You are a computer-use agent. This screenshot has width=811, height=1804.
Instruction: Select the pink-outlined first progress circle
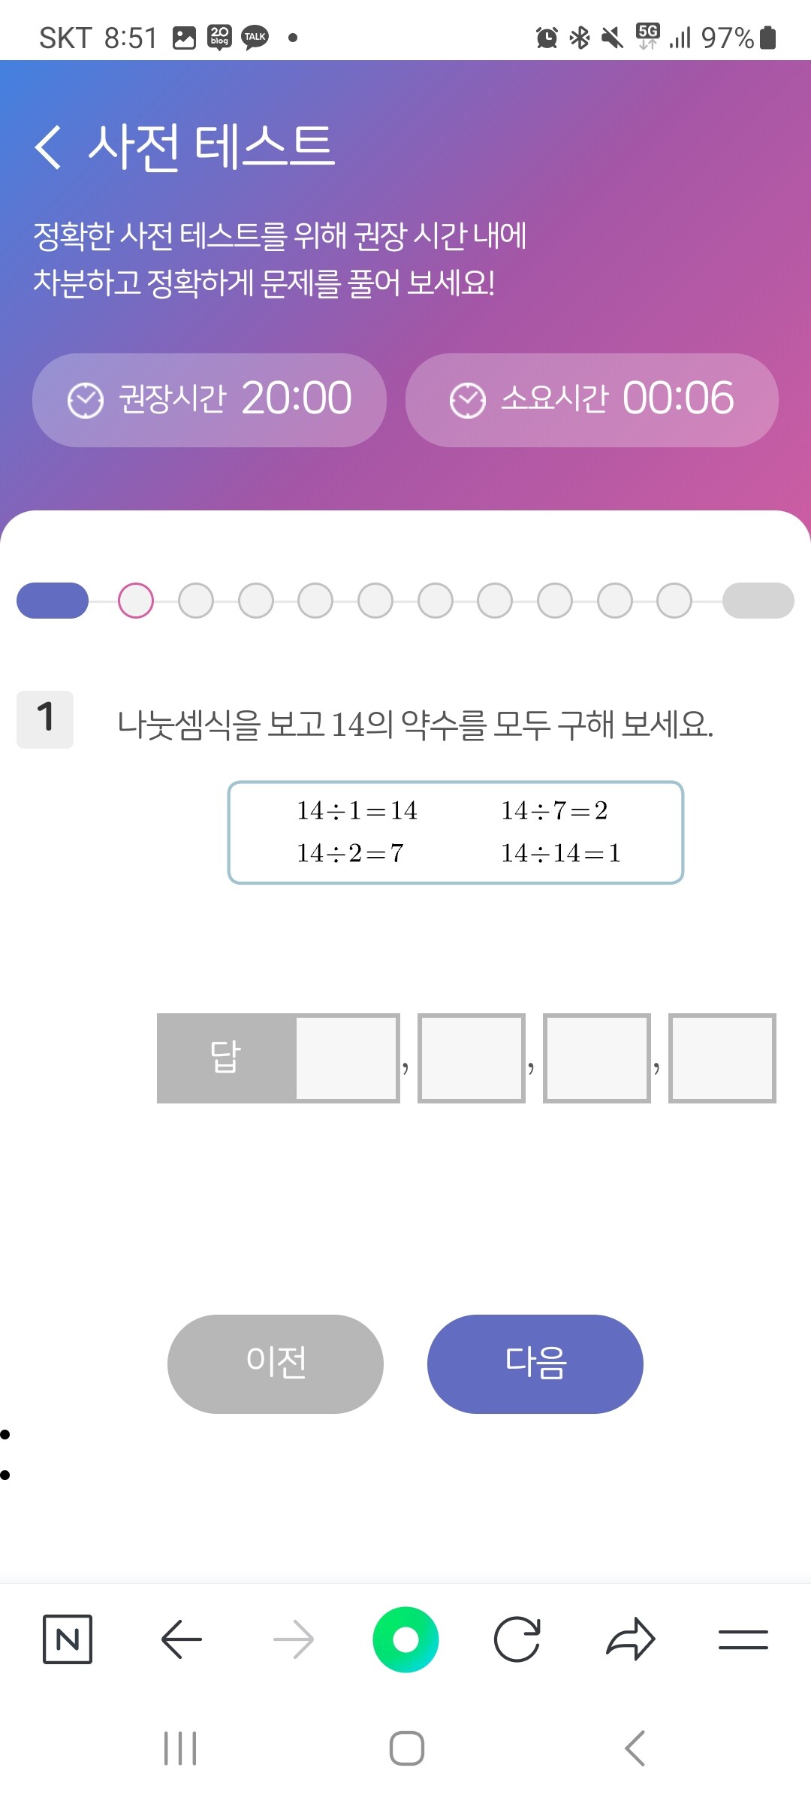(x=136, y=601)
